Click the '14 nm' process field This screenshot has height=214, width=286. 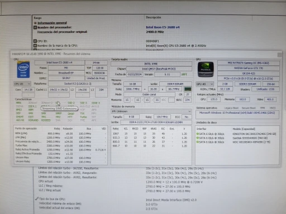pos(96,62)
